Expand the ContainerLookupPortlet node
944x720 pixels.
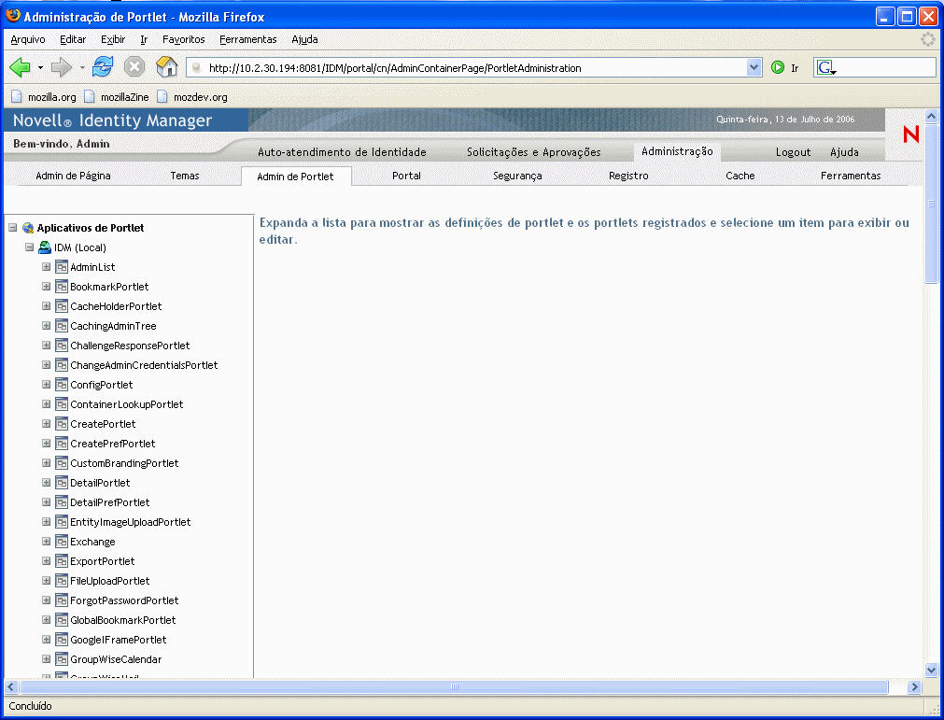(x=46, y=404)
